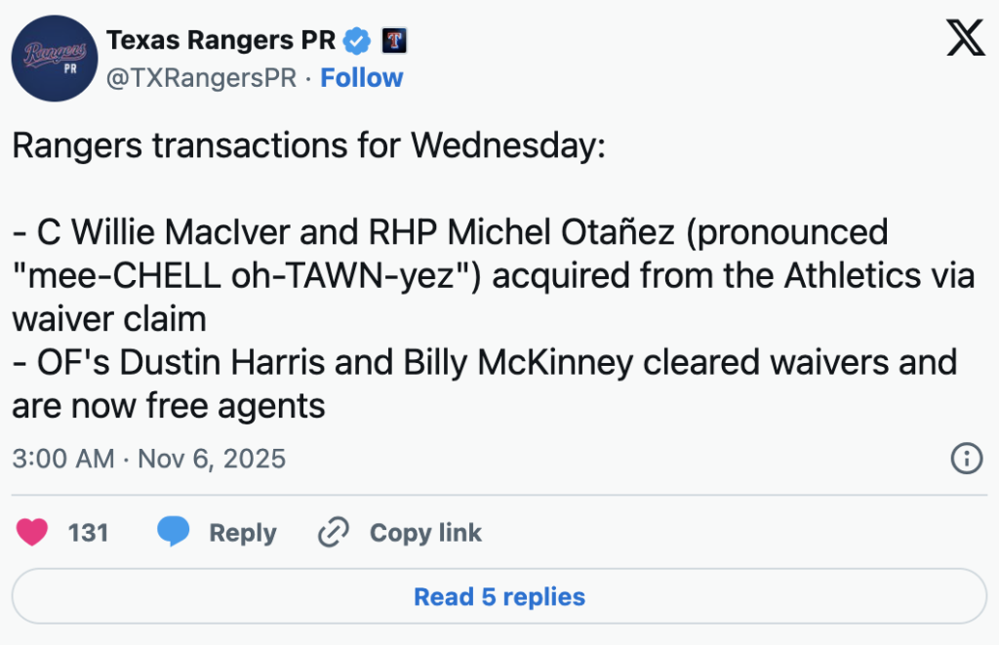Click the blue verified checkmark badge
The width and height of the screenshot is (999, 645).
point(358,41)
